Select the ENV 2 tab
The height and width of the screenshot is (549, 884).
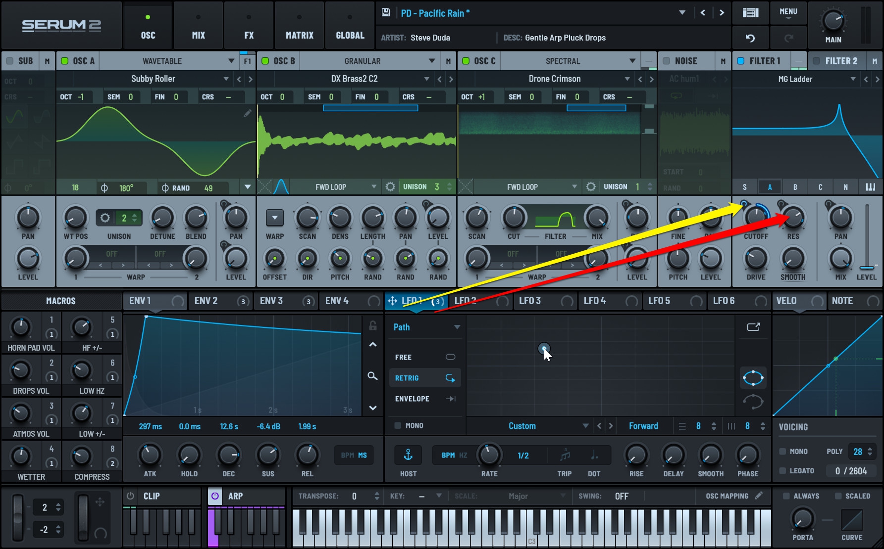220,301
